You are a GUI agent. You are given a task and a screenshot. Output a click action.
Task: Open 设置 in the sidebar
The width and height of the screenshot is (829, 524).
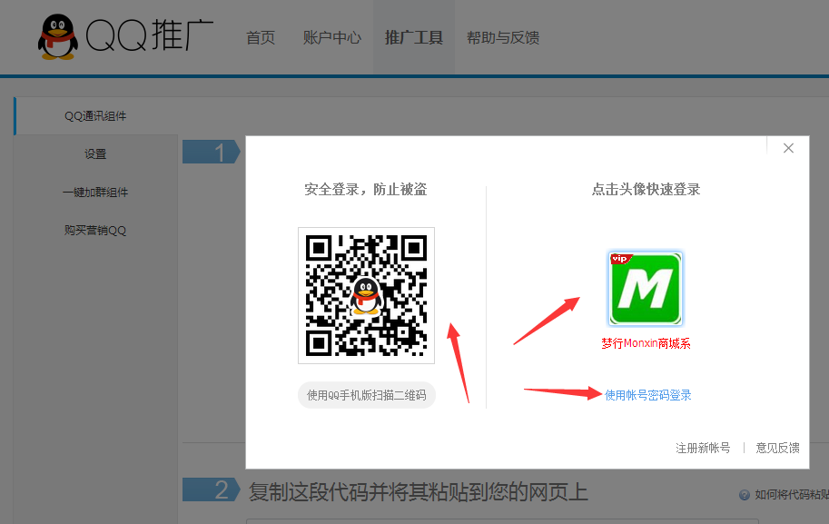pyautogui.click(x=95, y=153)
